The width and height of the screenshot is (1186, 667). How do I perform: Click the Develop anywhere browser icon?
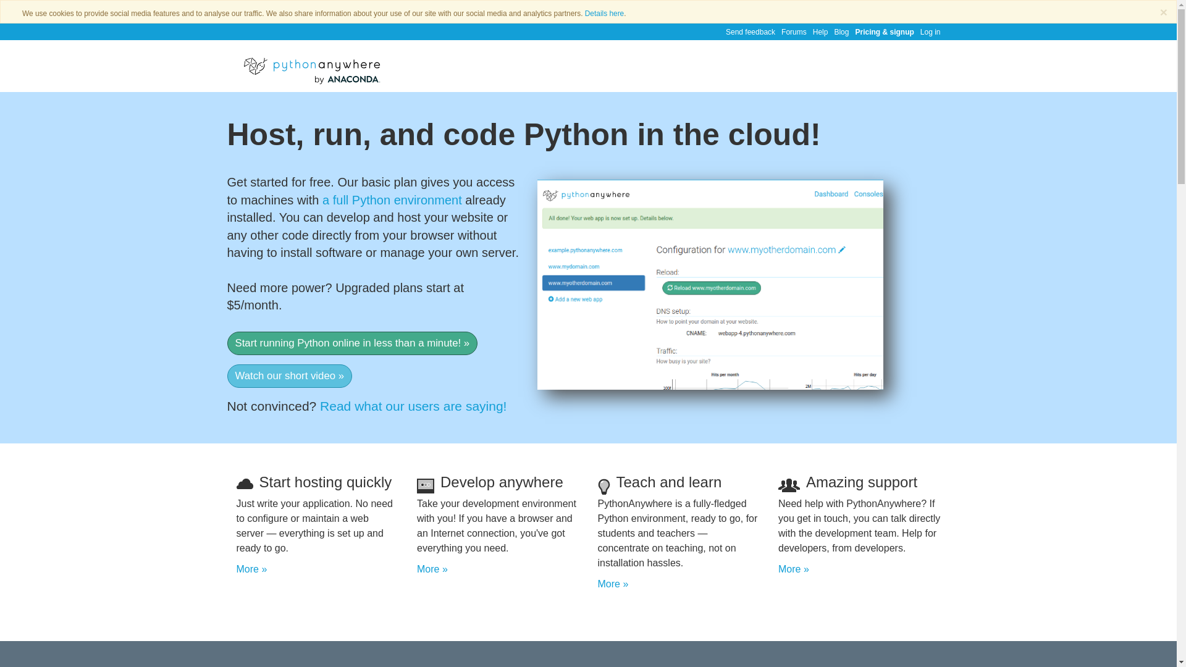(x=425, y=485)
